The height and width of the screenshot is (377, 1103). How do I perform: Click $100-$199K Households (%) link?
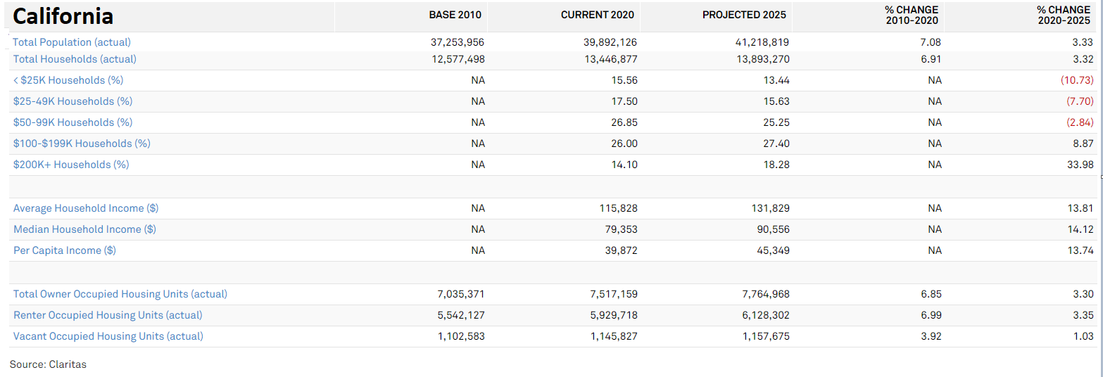click(x=82, y=143)
